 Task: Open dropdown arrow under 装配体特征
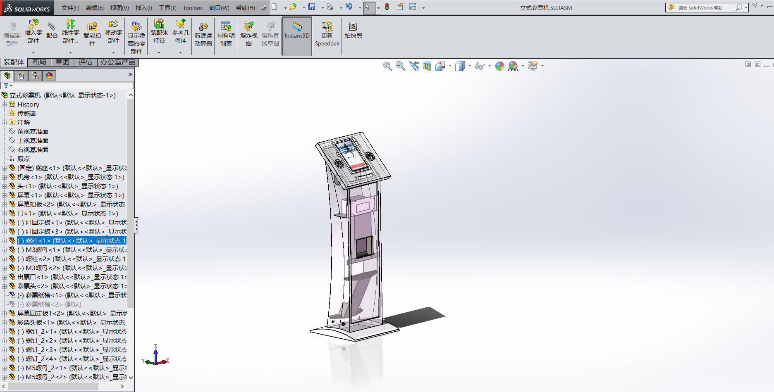pos(159,52)
